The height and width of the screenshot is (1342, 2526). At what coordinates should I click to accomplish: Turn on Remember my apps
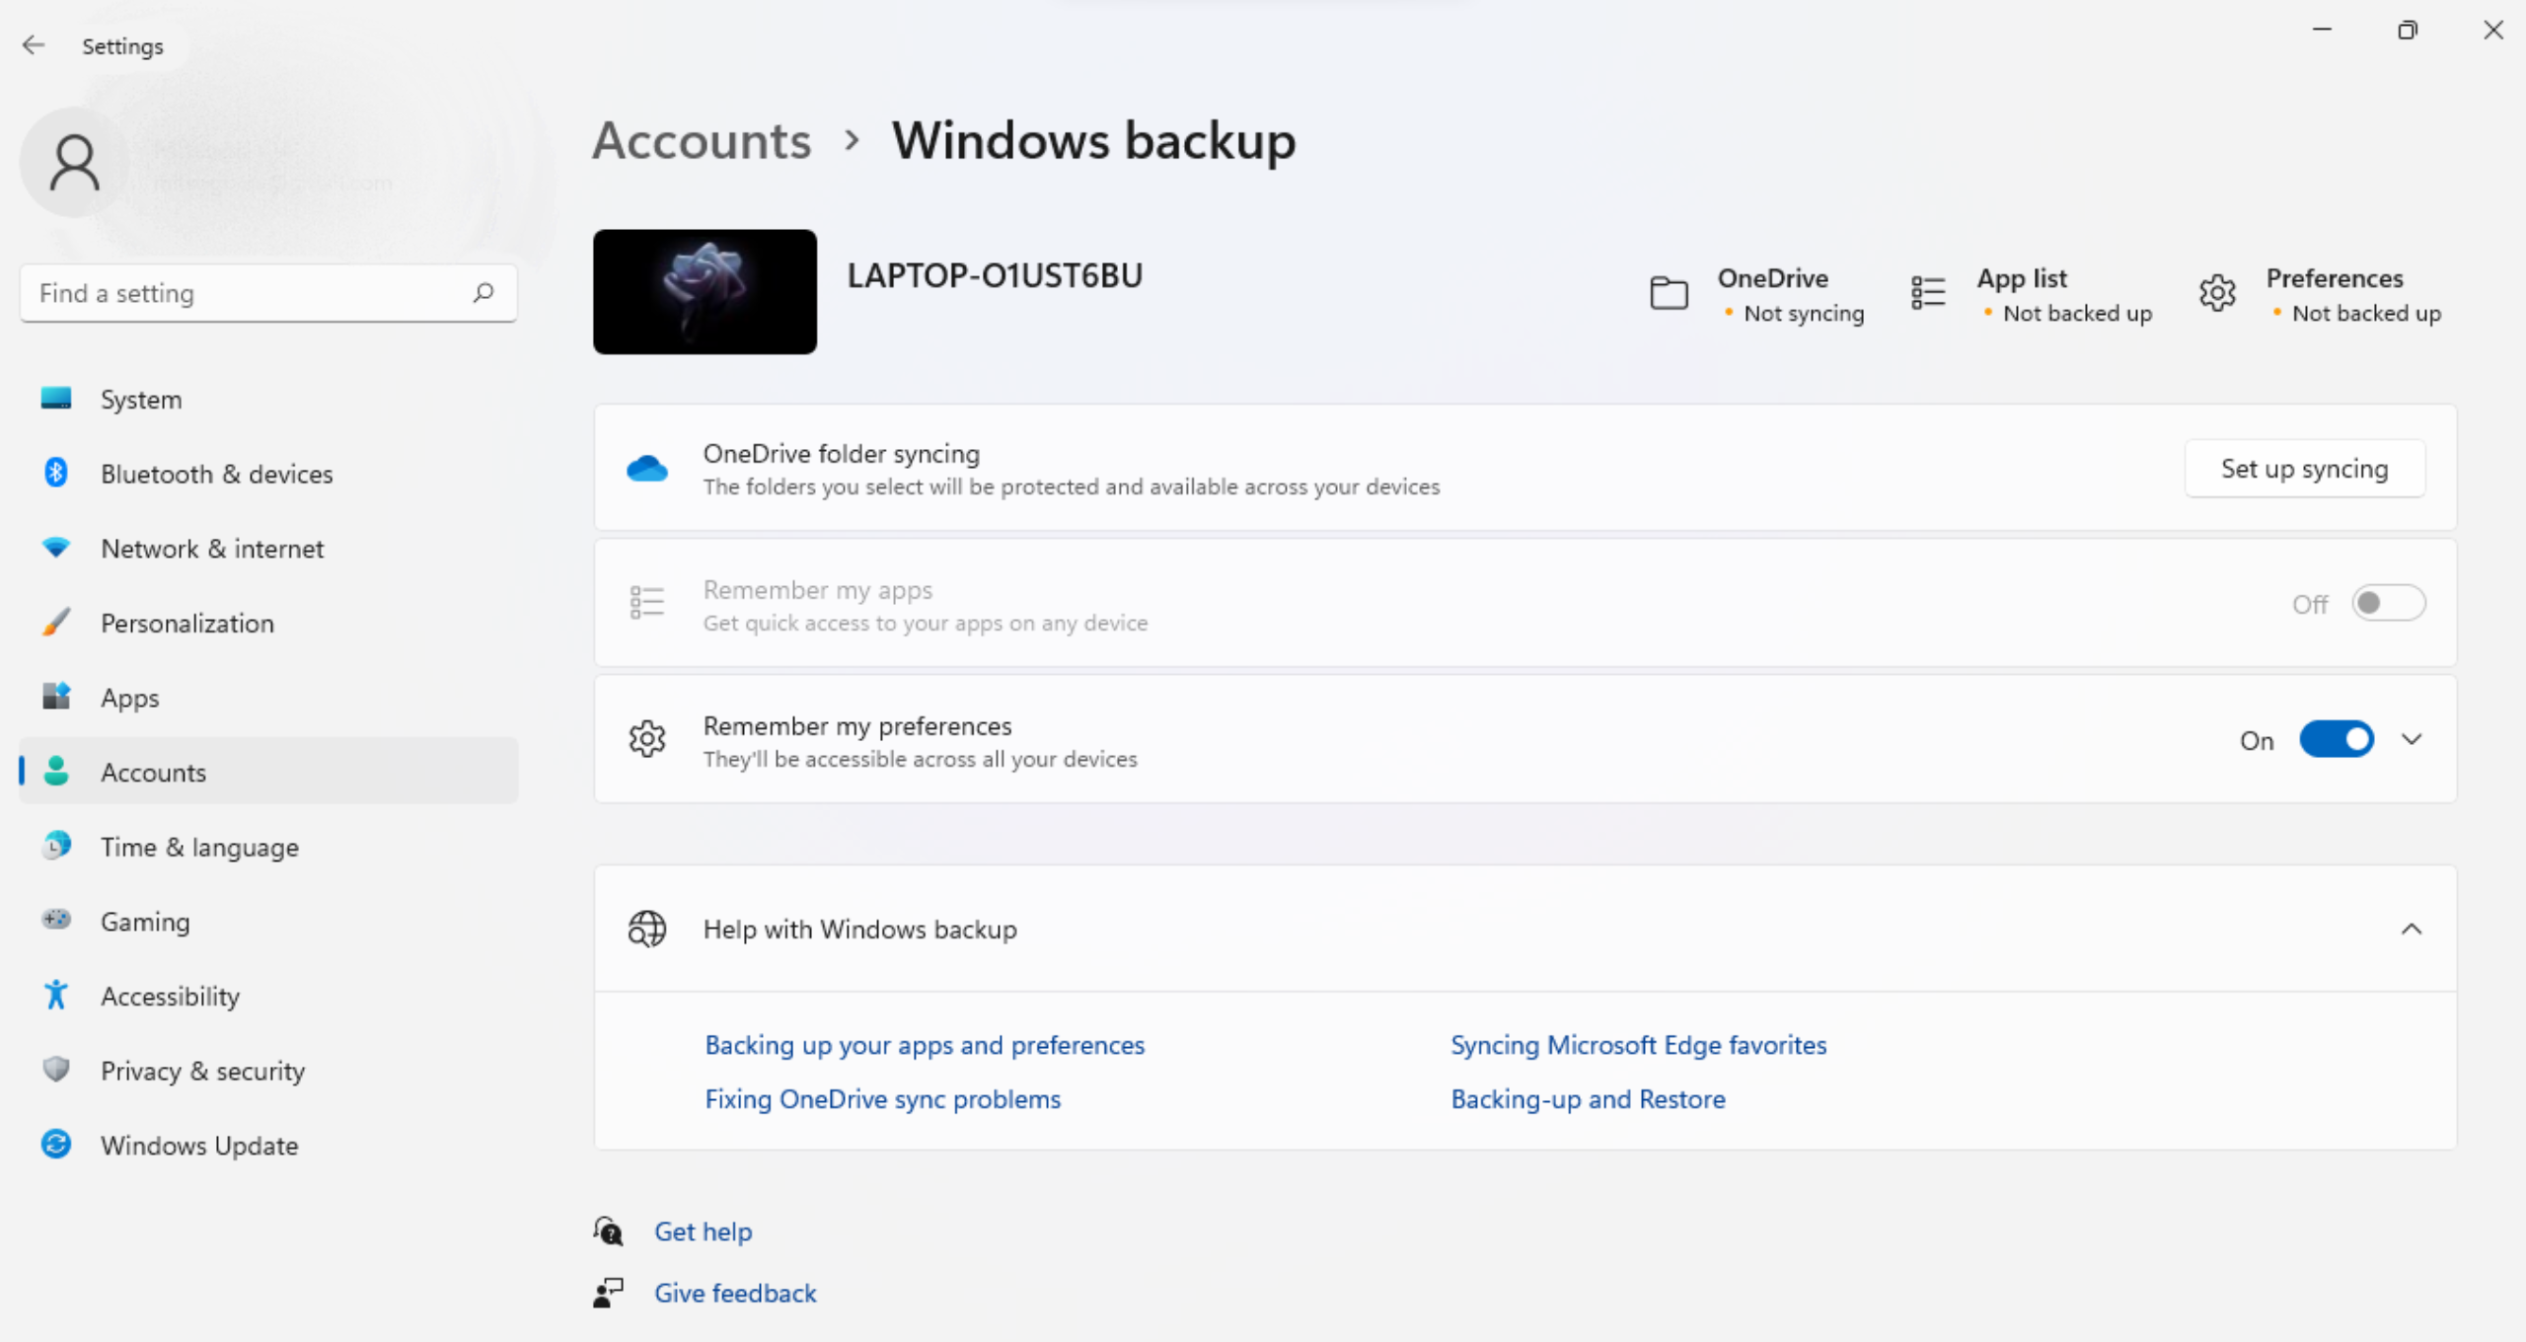coord(2389,603)
